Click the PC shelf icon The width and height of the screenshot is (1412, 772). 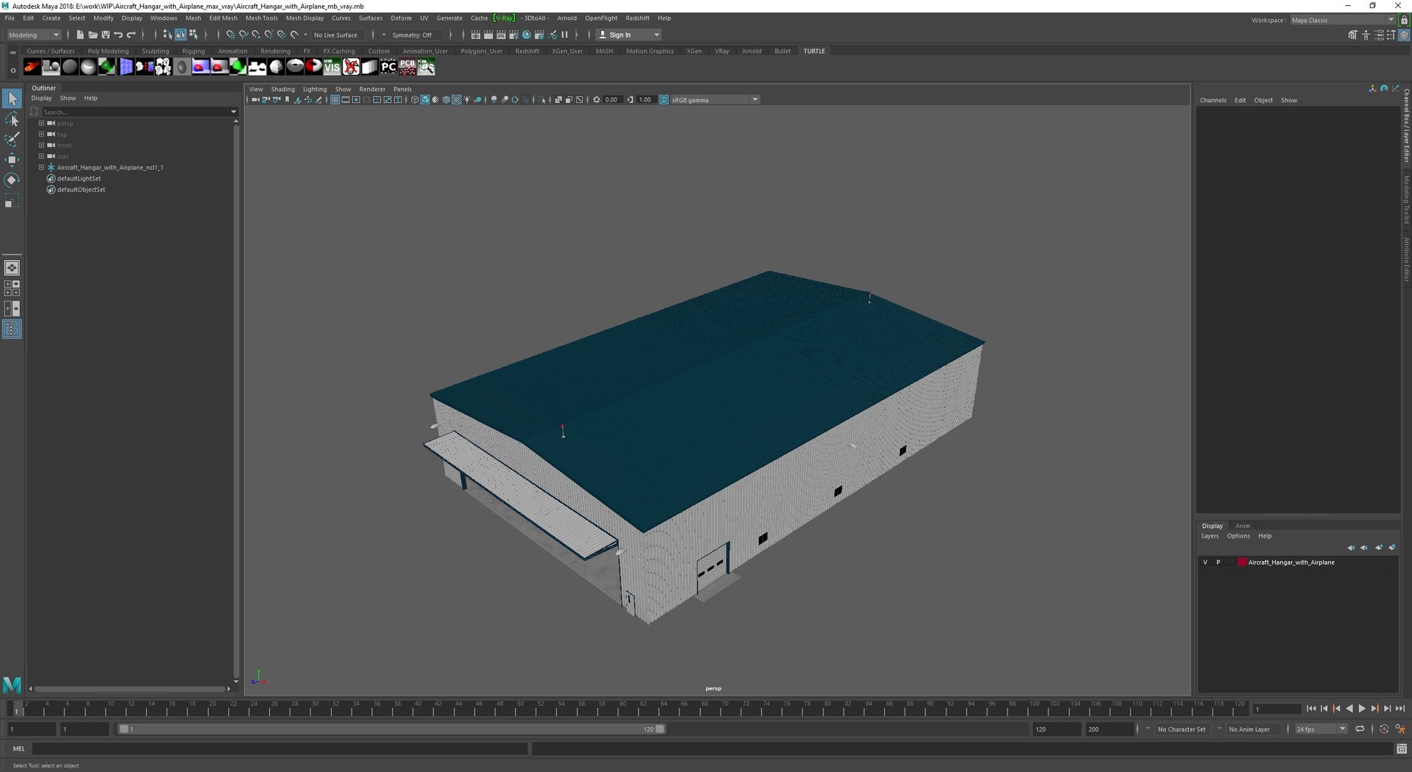pos(388,67)
